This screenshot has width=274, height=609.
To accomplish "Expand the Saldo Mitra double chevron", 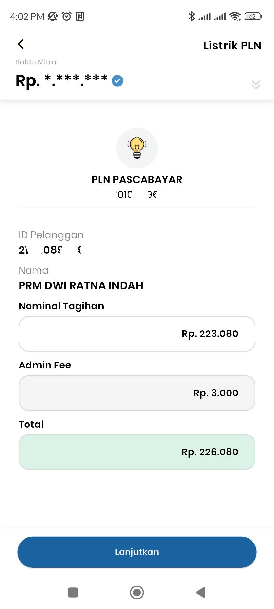I will 256,84.
